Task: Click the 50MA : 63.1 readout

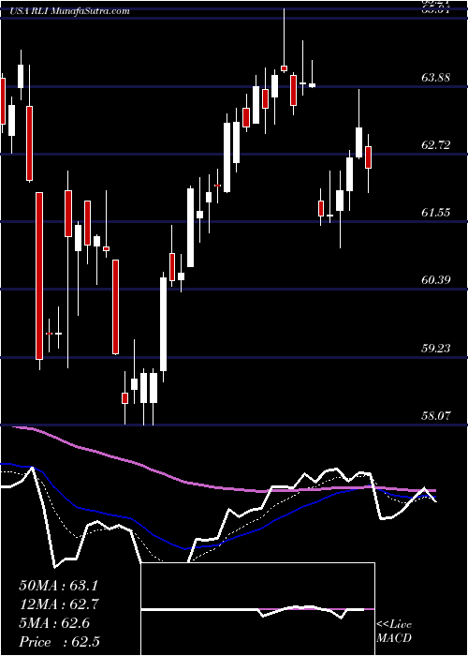Action: coord(59,586)
